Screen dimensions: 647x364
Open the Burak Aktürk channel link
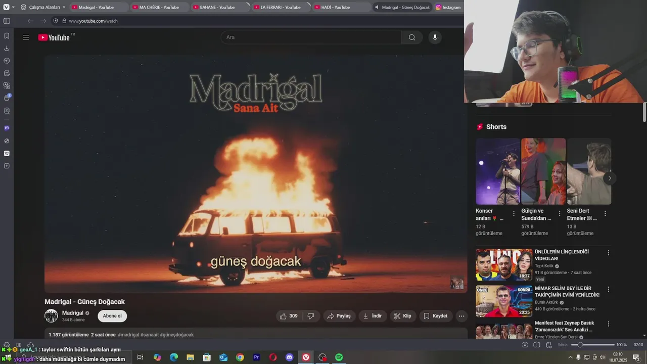tap(546, 302)
